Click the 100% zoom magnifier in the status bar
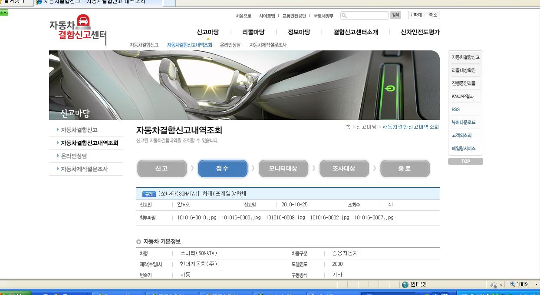The height and width of the screenshot is (295, 540). (513, 285)
